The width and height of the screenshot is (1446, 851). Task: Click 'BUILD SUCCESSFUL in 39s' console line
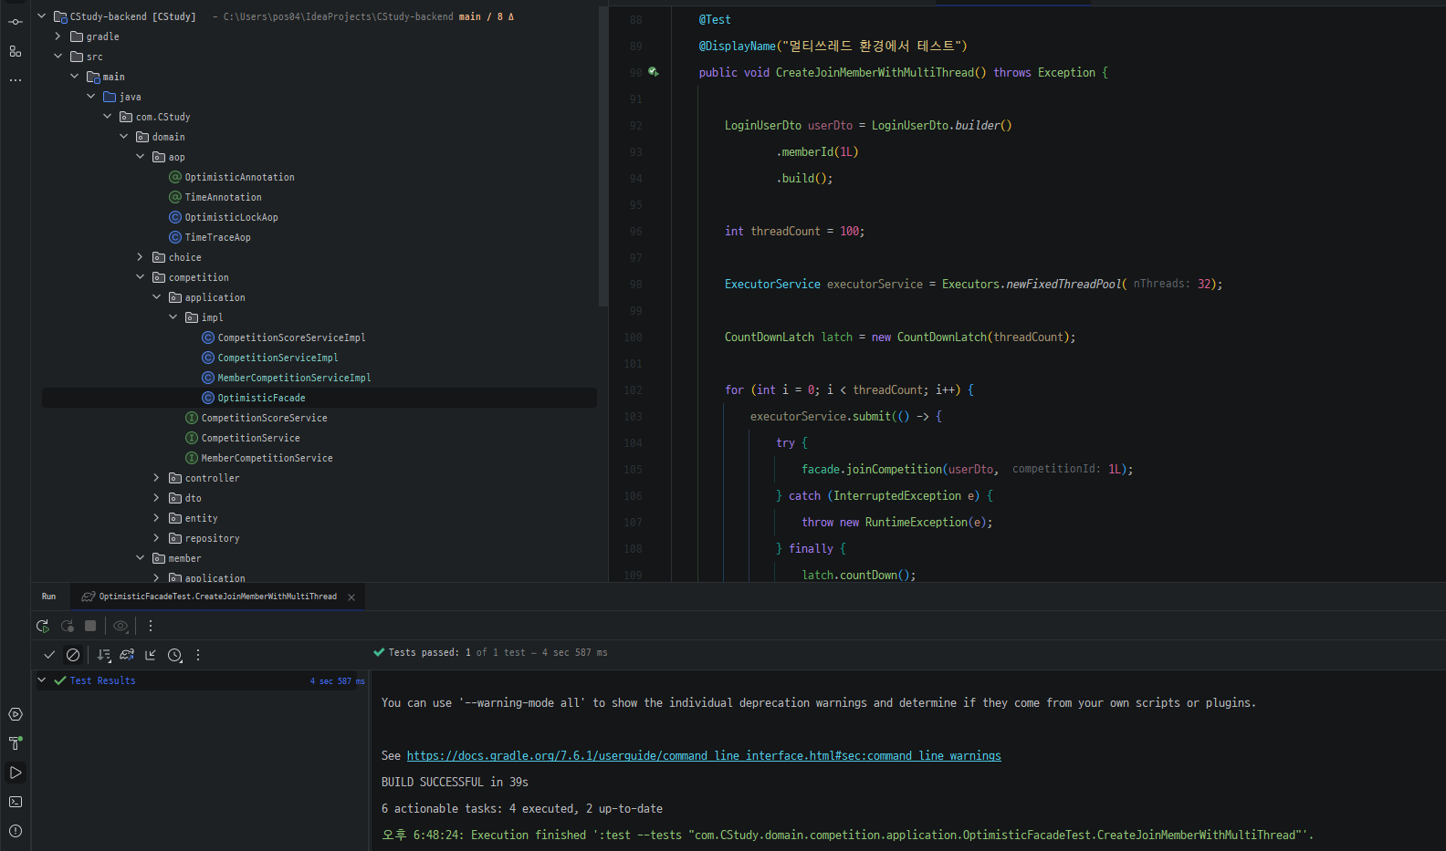tap(455, 783)
